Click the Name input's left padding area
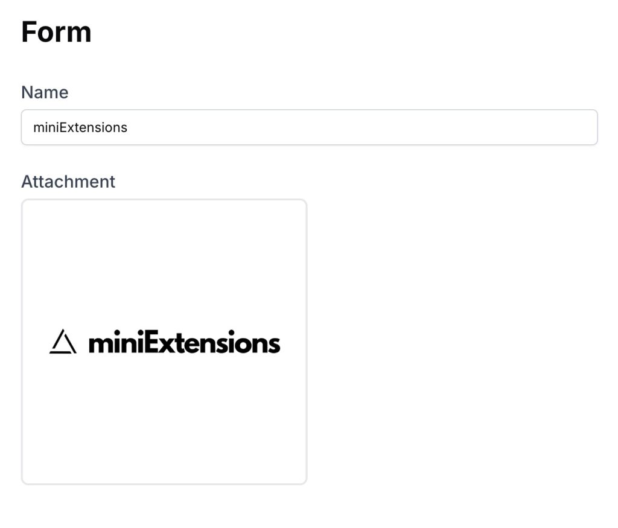The width and height of the screenshot is (618, 528). [x=27, y=127]
